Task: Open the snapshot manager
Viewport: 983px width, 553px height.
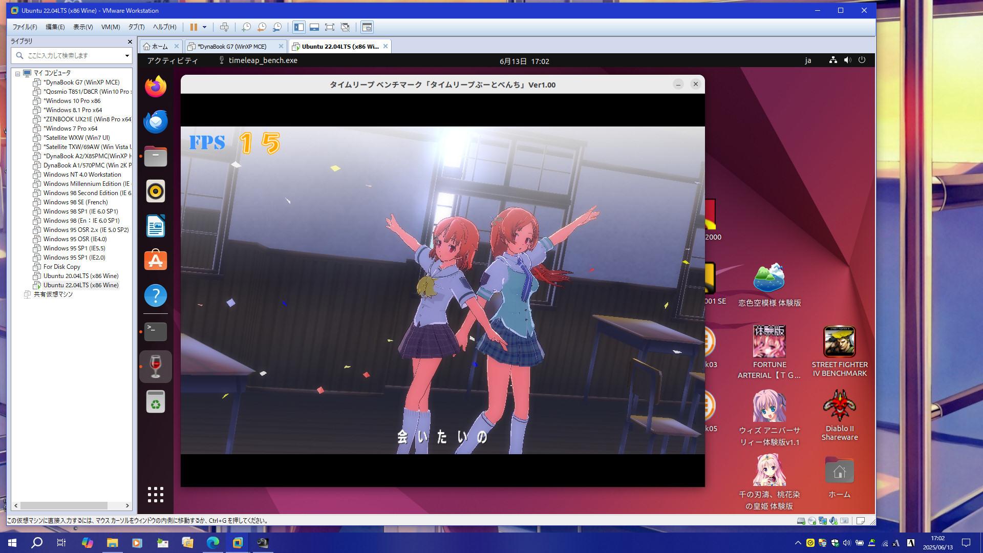Action: click(x=277, y=27)
